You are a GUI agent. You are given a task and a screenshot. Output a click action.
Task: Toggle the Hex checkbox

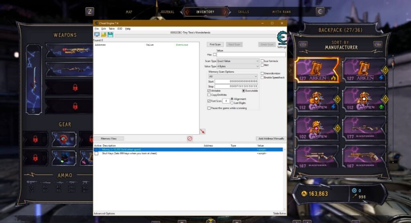215,55
